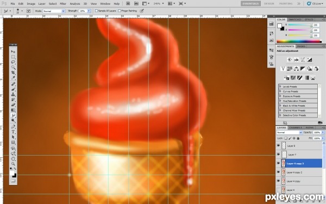The width and height of the screenshot is (326, 204).
Task: Pick color from spectrum ramp
Action: tap(299, 41)
